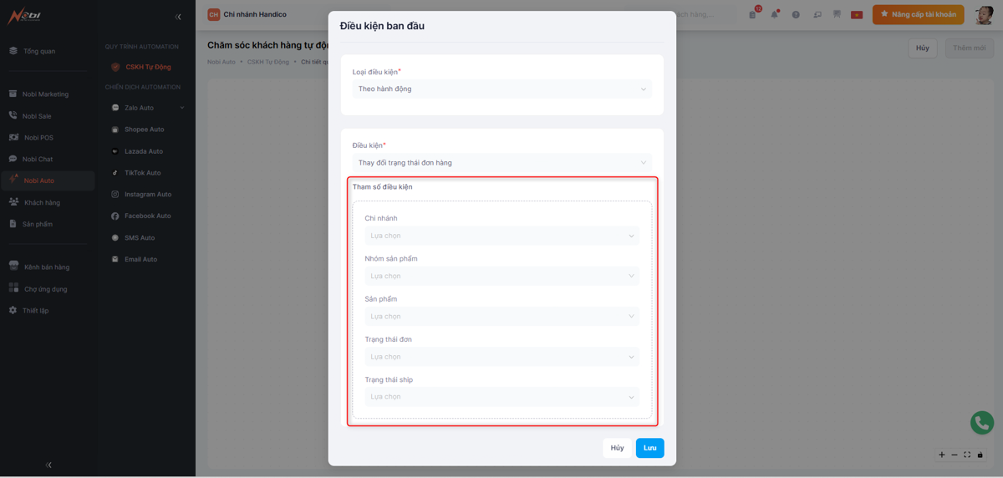Open the user profile avatar
This screenshot has height=478, width=1003.
(x=984, y=14)
